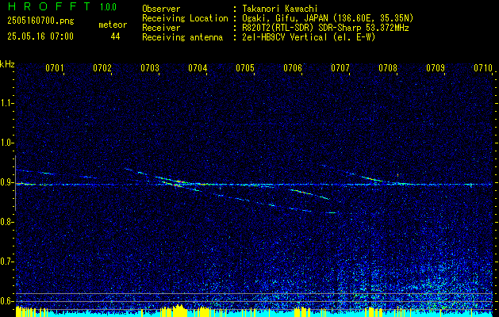Image resolution: width=499 pixels, height=317 pixels.
Task: Click the date 25.05.16 07:00
Action: pyautogui.click(x=40, y=36)
